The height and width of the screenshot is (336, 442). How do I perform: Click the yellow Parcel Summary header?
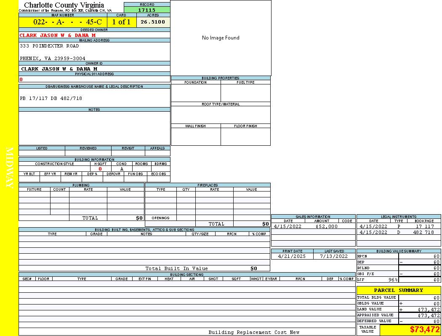pyautogui.click(x=398, y=290)
